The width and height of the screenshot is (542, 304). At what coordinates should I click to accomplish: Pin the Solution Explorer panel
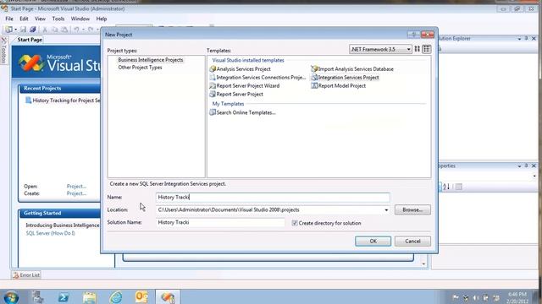[526, 39]
